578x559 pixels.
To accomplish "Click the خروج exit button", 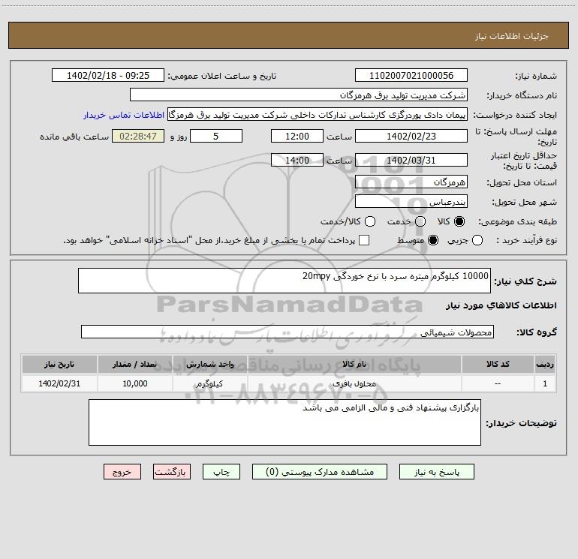I will click(122, 472).
